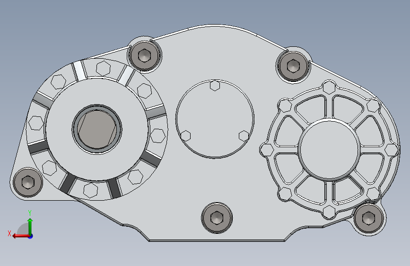Pick the shaft bore inside the left flange
The height and width of the screenshot is (266, 410).
pyautogui.click(x=97, y=129)
